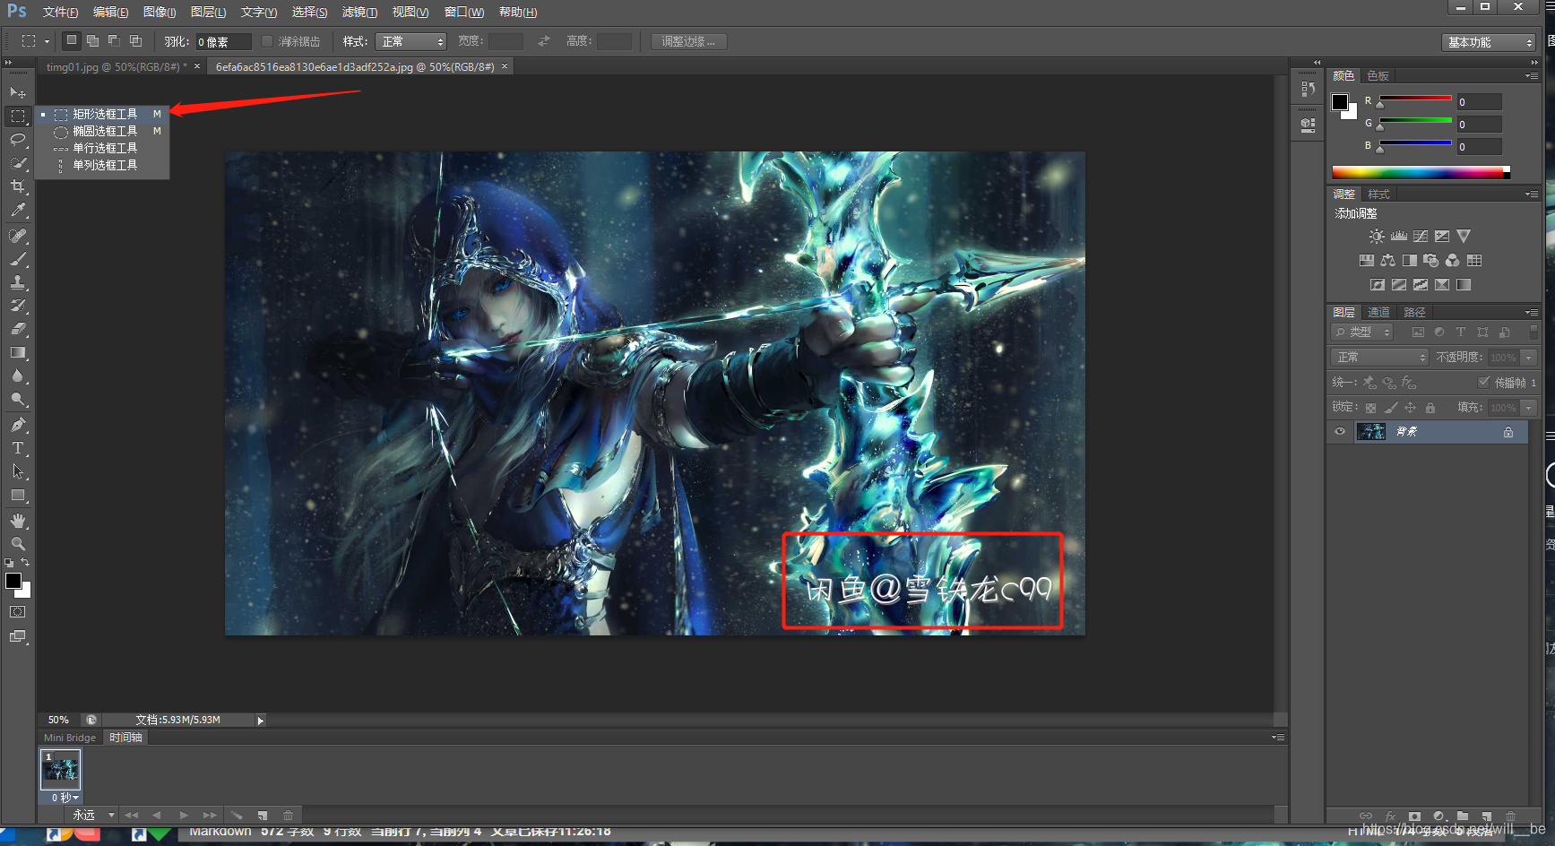Select the History Brush tool

[18, 306]
